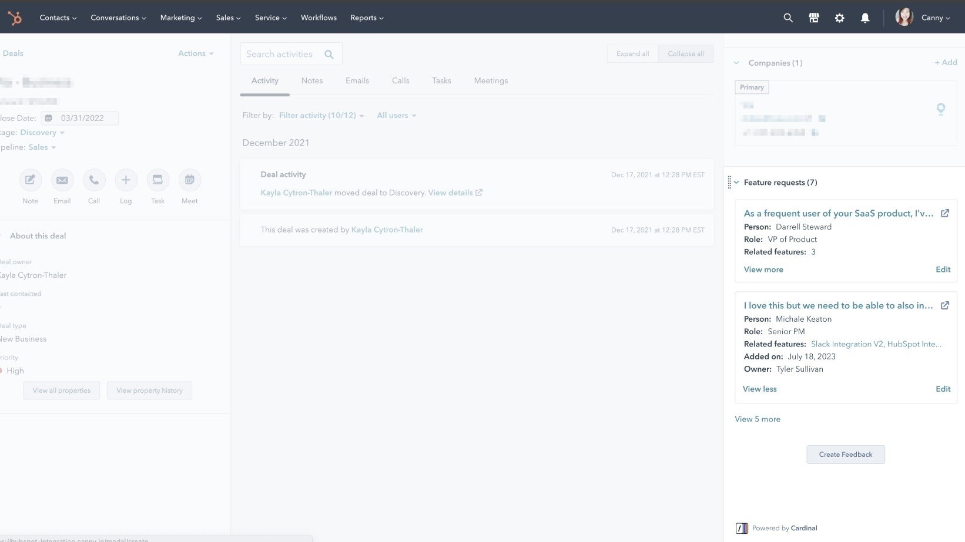Screen dimensions: 965x542
Task: Open settings gear icon
Action: click(x=839, y=18)
